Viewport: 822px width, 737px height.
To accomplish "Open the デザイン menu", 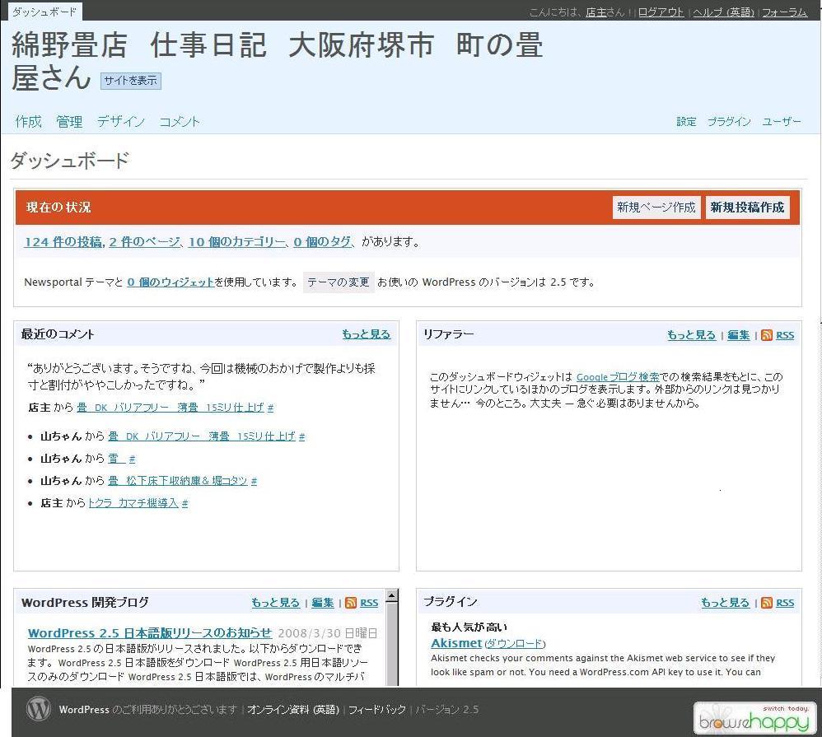I will [x=121, y=122].
